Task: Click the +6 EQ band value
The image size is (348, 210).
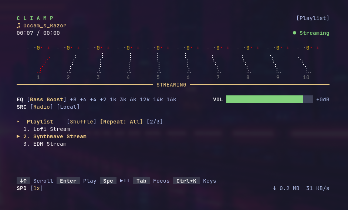Action: coord(83,99)
